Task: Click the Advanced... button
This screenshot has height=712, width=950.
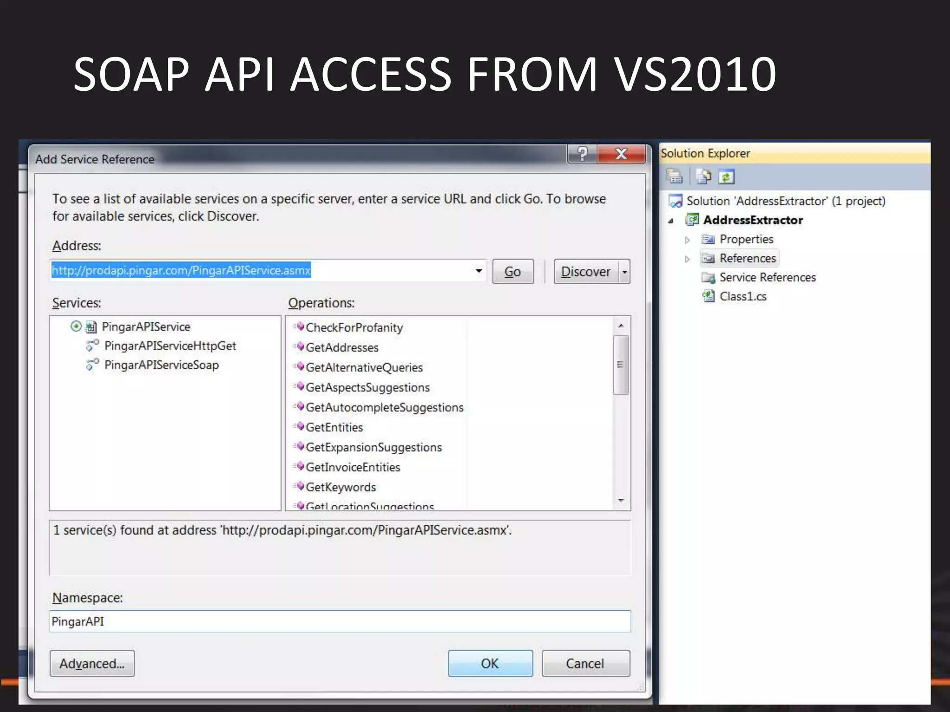Action: (92, 664)
